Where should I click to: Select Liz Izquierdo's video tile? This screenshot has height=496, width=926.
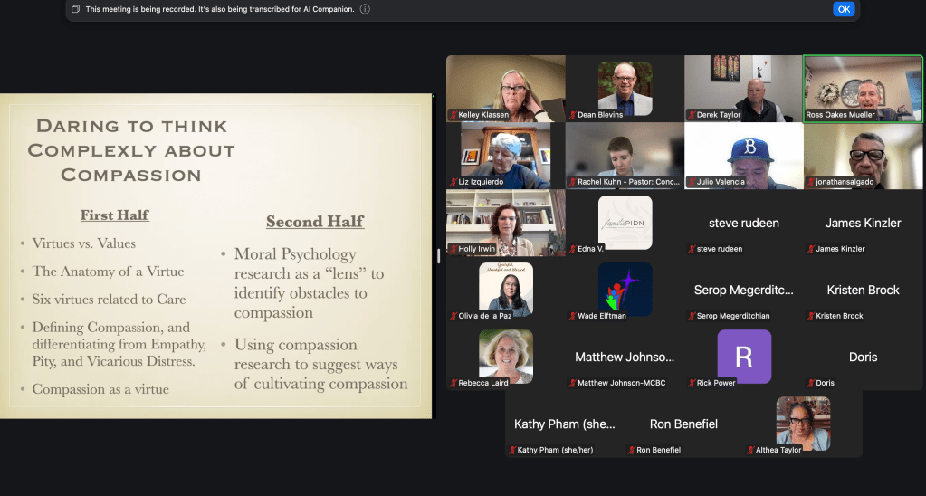(x=505, y=156)
